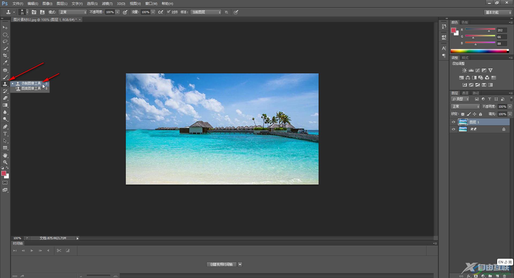Image resolution: width=514 pixels, height=278 pixels.
Task: Choose 图案图章工具 from flyout
Action: pyautogui.click(x=31, y=88)
